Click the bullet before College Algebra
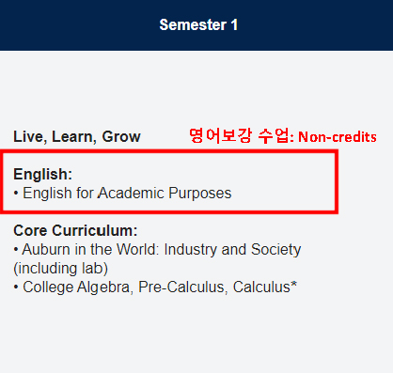Image resolution: width=393 pixels, height=373 pixels. pos(16,288)
